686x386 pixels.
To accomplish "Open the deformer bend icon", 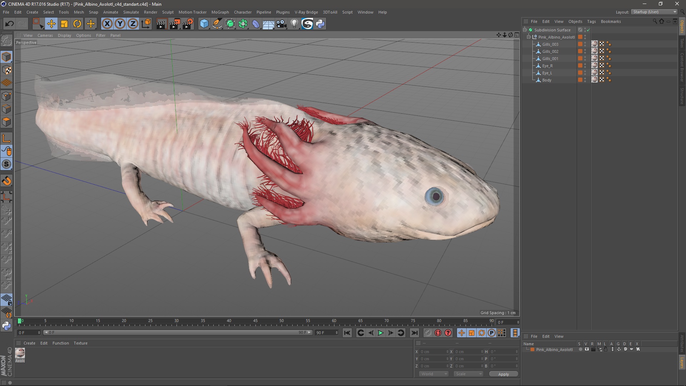I will coord(256,24).
